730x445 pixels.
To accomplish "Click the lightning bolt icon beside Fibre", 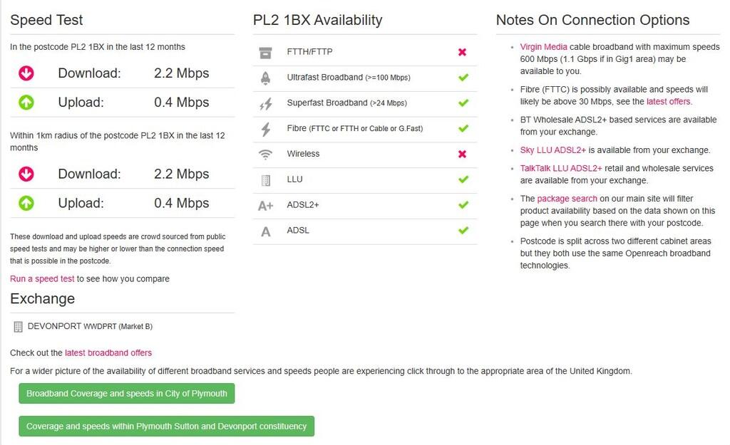I will 266,130.
